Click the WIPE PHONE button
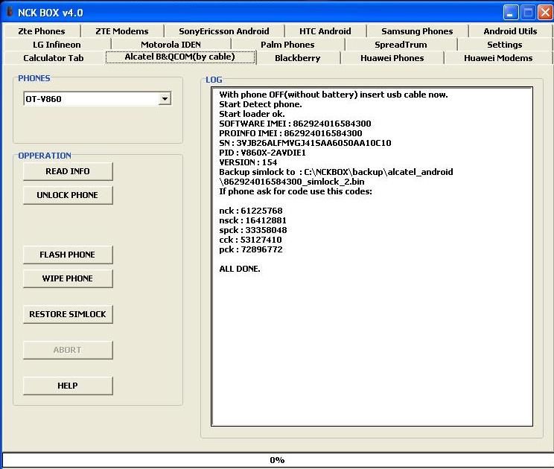The image size is (554, 469). [x=68, y=278]
